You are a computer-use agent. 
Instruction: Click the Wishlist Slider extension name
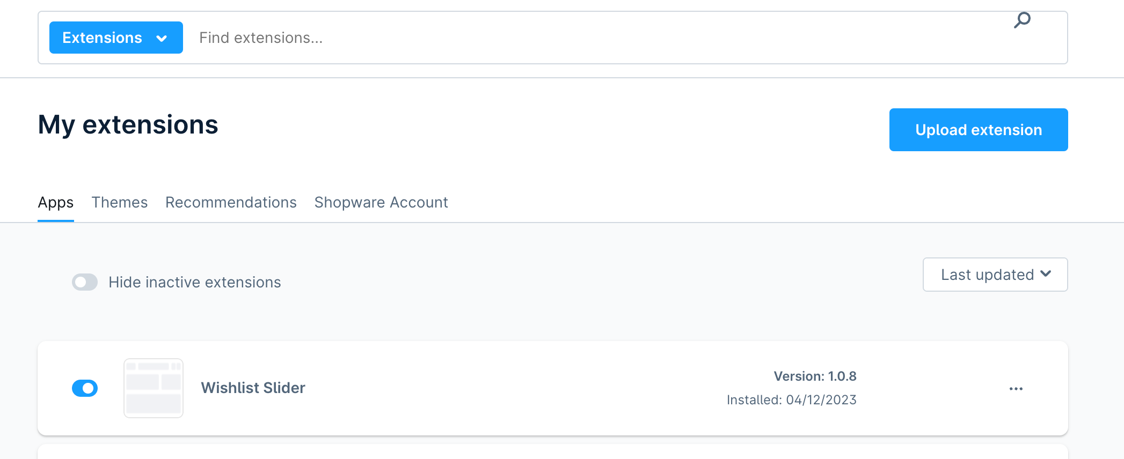pyautogui.click(x=253, y=388)
